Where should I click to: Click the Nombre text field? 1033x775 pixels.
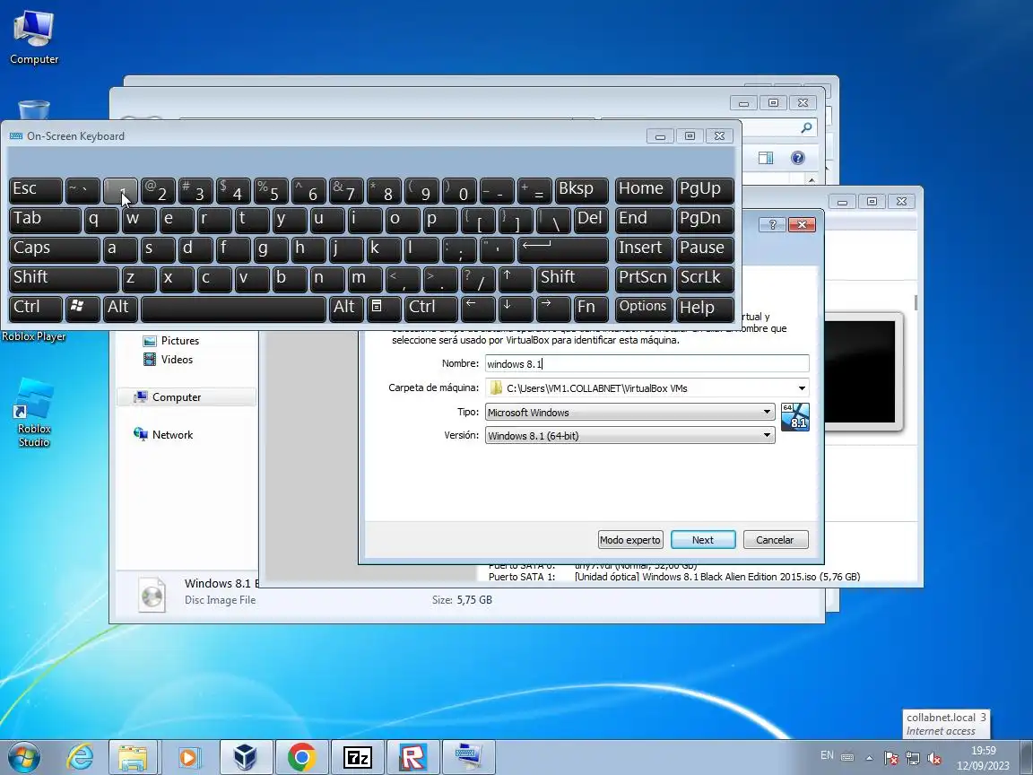click(x=647, y=364)
